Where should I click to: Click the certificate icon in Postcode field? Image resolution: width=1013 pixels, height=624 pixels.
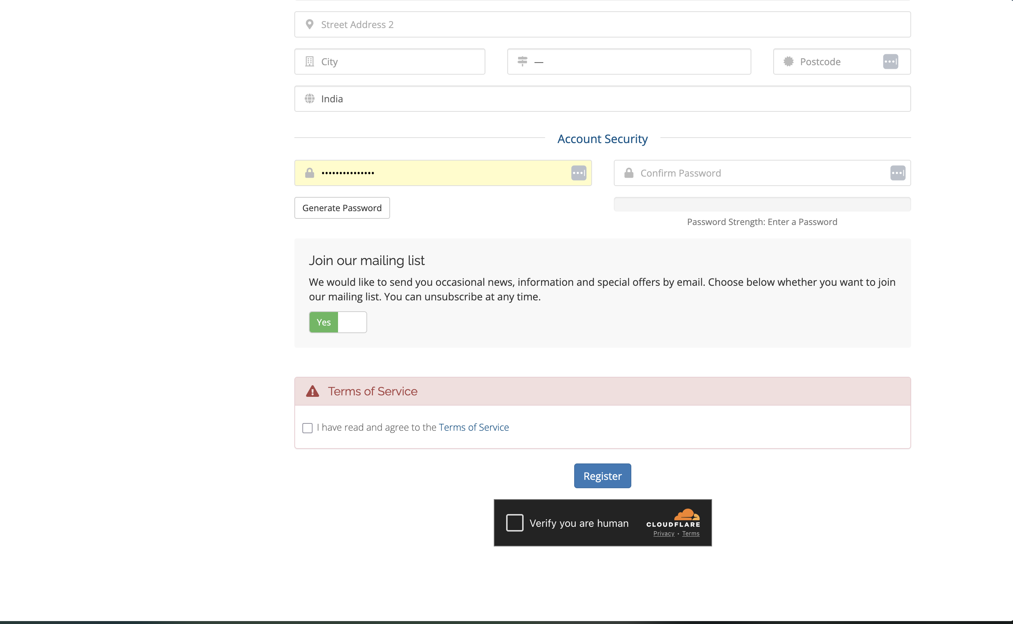point(788,62)
